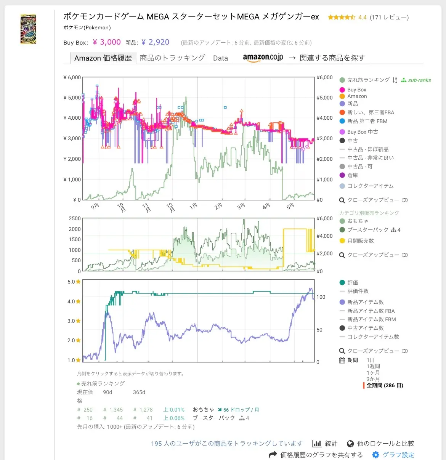
Task: Toggle 新品アイテム数 FBA legend entry
Action: pos(367,311)
